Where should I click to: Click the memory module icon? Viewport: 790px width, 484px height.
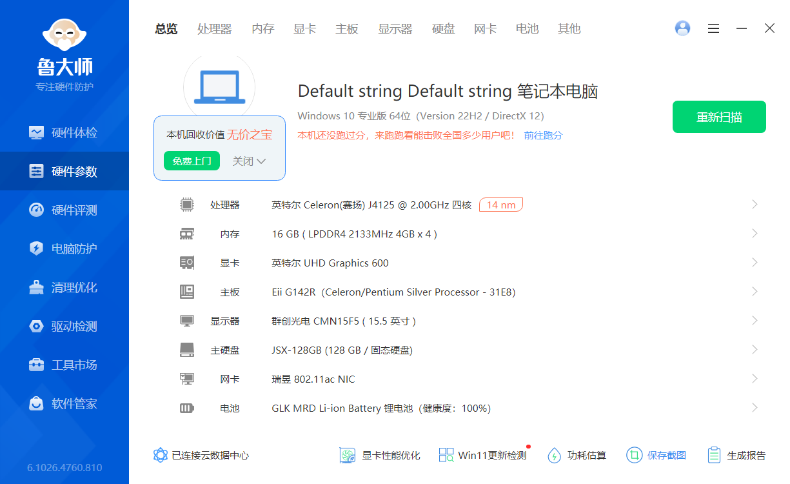(x=186, y=234)
